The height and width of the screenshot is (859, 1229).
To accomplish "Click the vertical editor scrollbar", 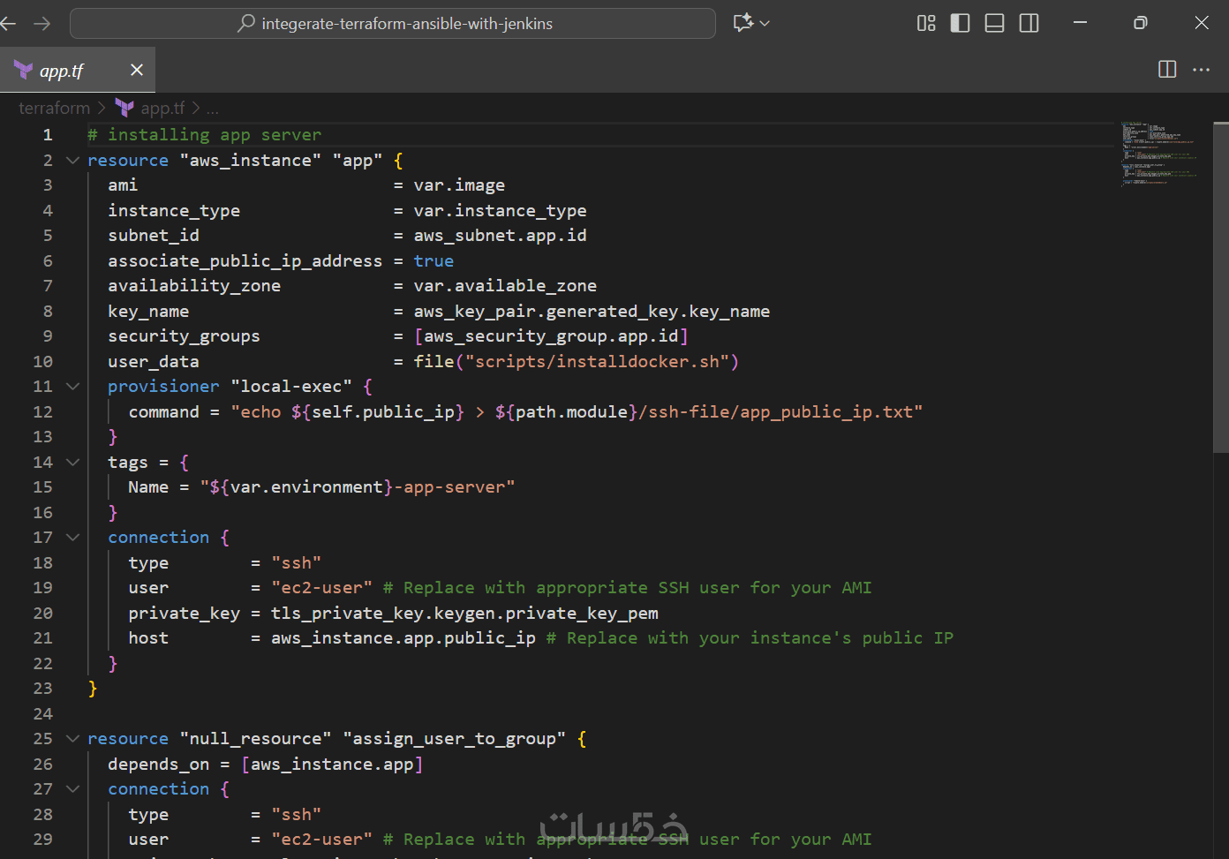I will (1221, 287).
